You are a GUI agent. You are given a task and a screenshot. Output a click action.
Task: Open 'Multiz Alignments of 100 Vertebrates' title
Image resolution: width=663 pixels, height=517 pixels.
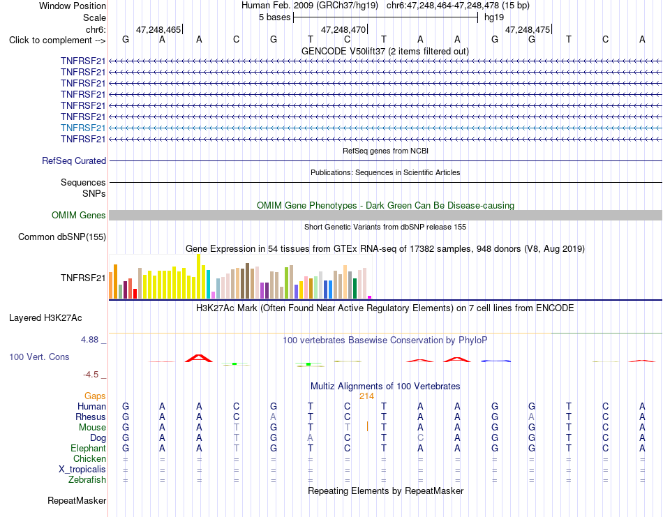(x=385, y=386)
